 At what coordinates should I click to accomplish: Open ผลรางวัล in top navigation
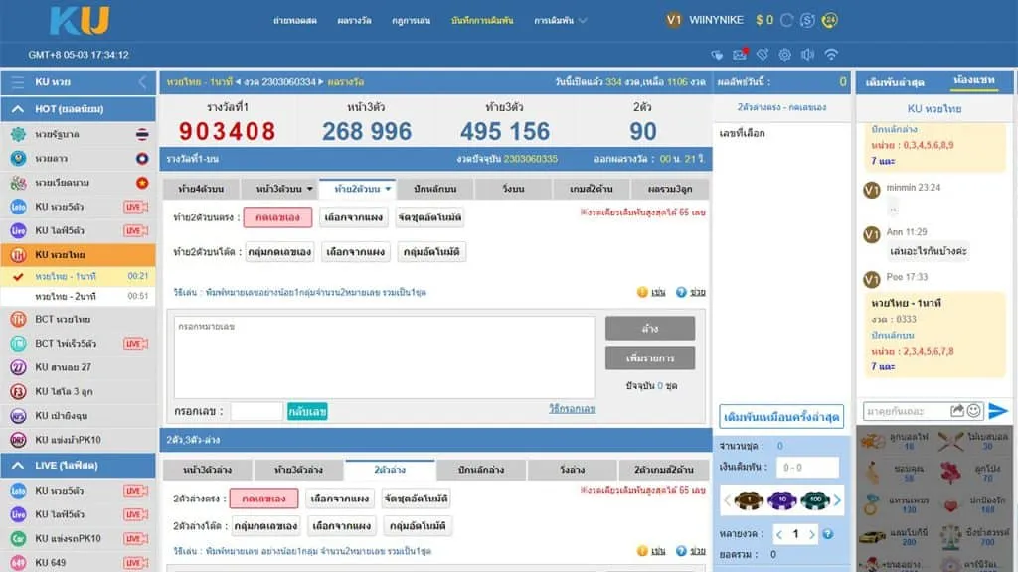pyautogui.click(x=354, y=21)
